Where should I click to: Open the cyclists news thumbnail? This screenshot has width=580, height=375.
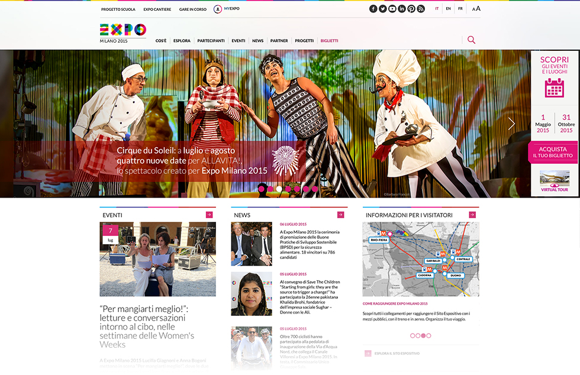[252, 348]
